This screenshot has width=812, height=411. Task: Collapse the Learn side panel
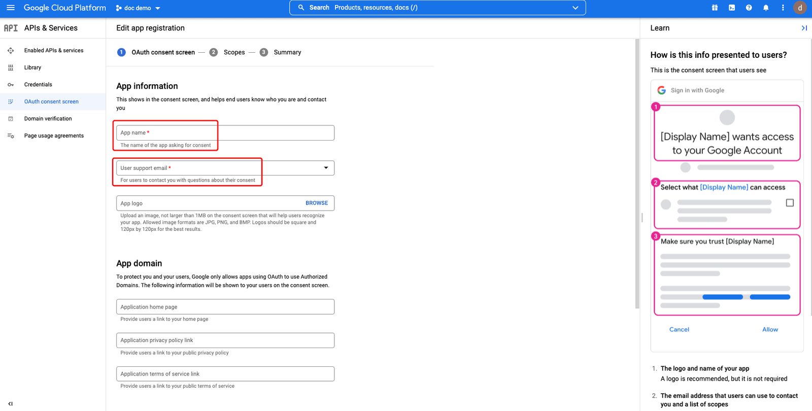[804, 28]
